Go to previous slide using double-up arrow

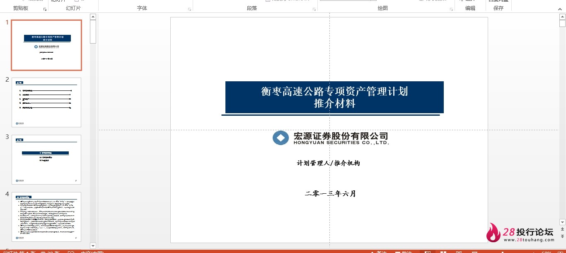[x=562, y=229]
